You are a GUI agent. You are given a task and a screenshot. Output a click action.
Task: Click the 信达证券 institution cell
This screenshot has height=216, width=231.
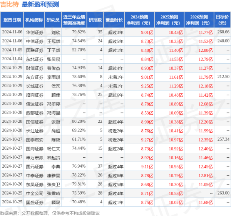pos(35,104)
